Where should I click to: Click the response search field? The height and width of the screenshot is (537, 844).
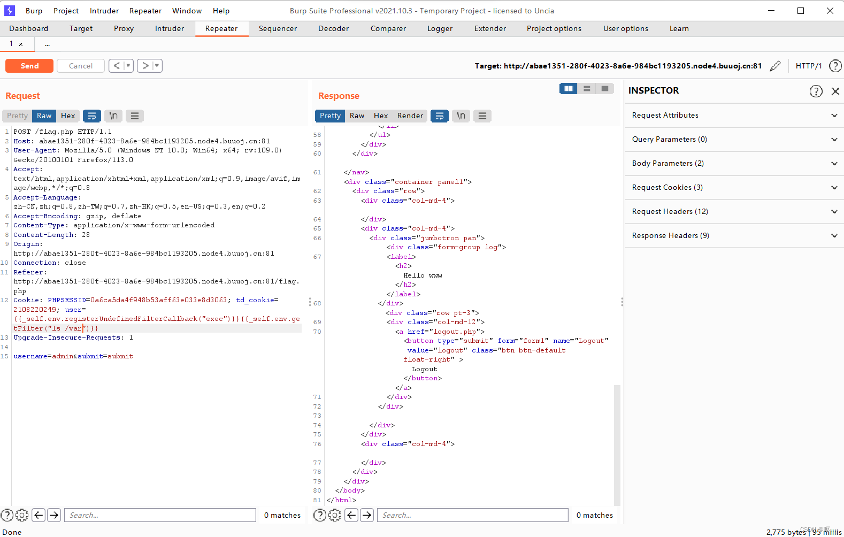[x=473, y=515]
